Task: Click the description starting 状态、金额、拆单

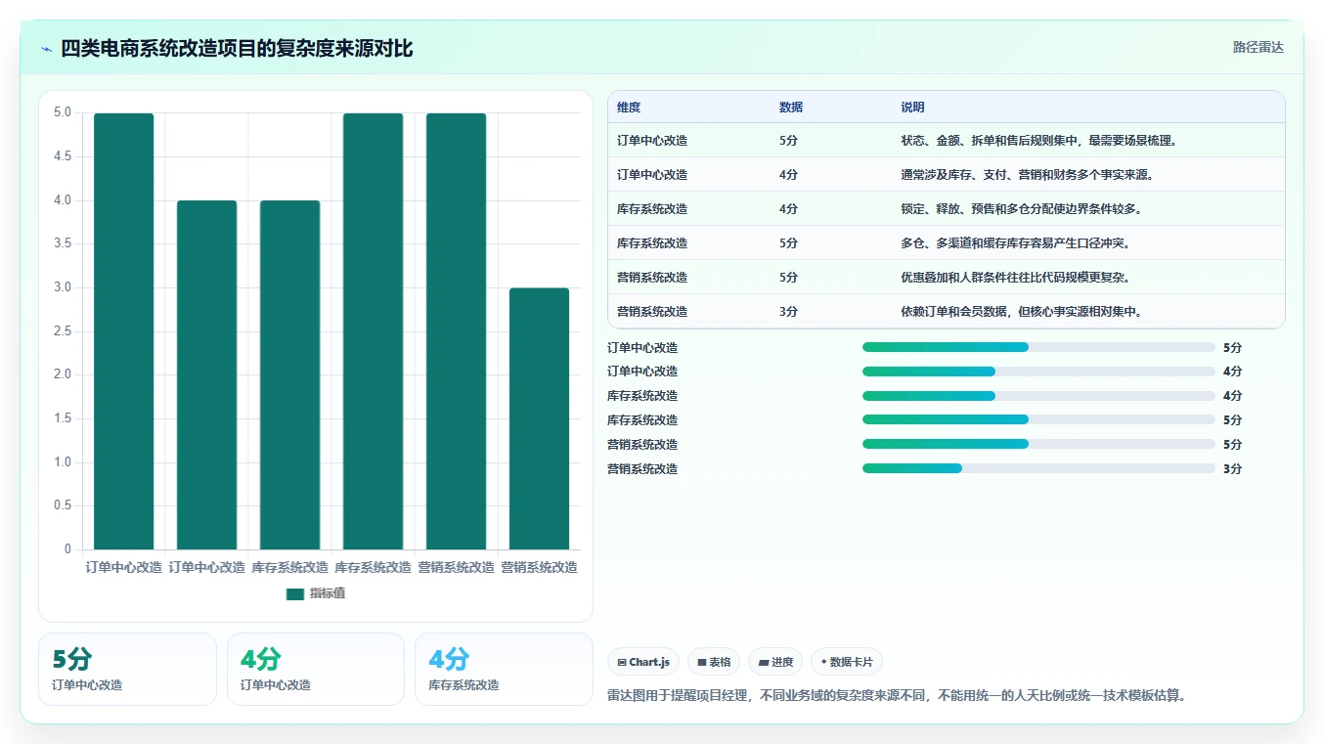Action: click(x=1038, y=141)
